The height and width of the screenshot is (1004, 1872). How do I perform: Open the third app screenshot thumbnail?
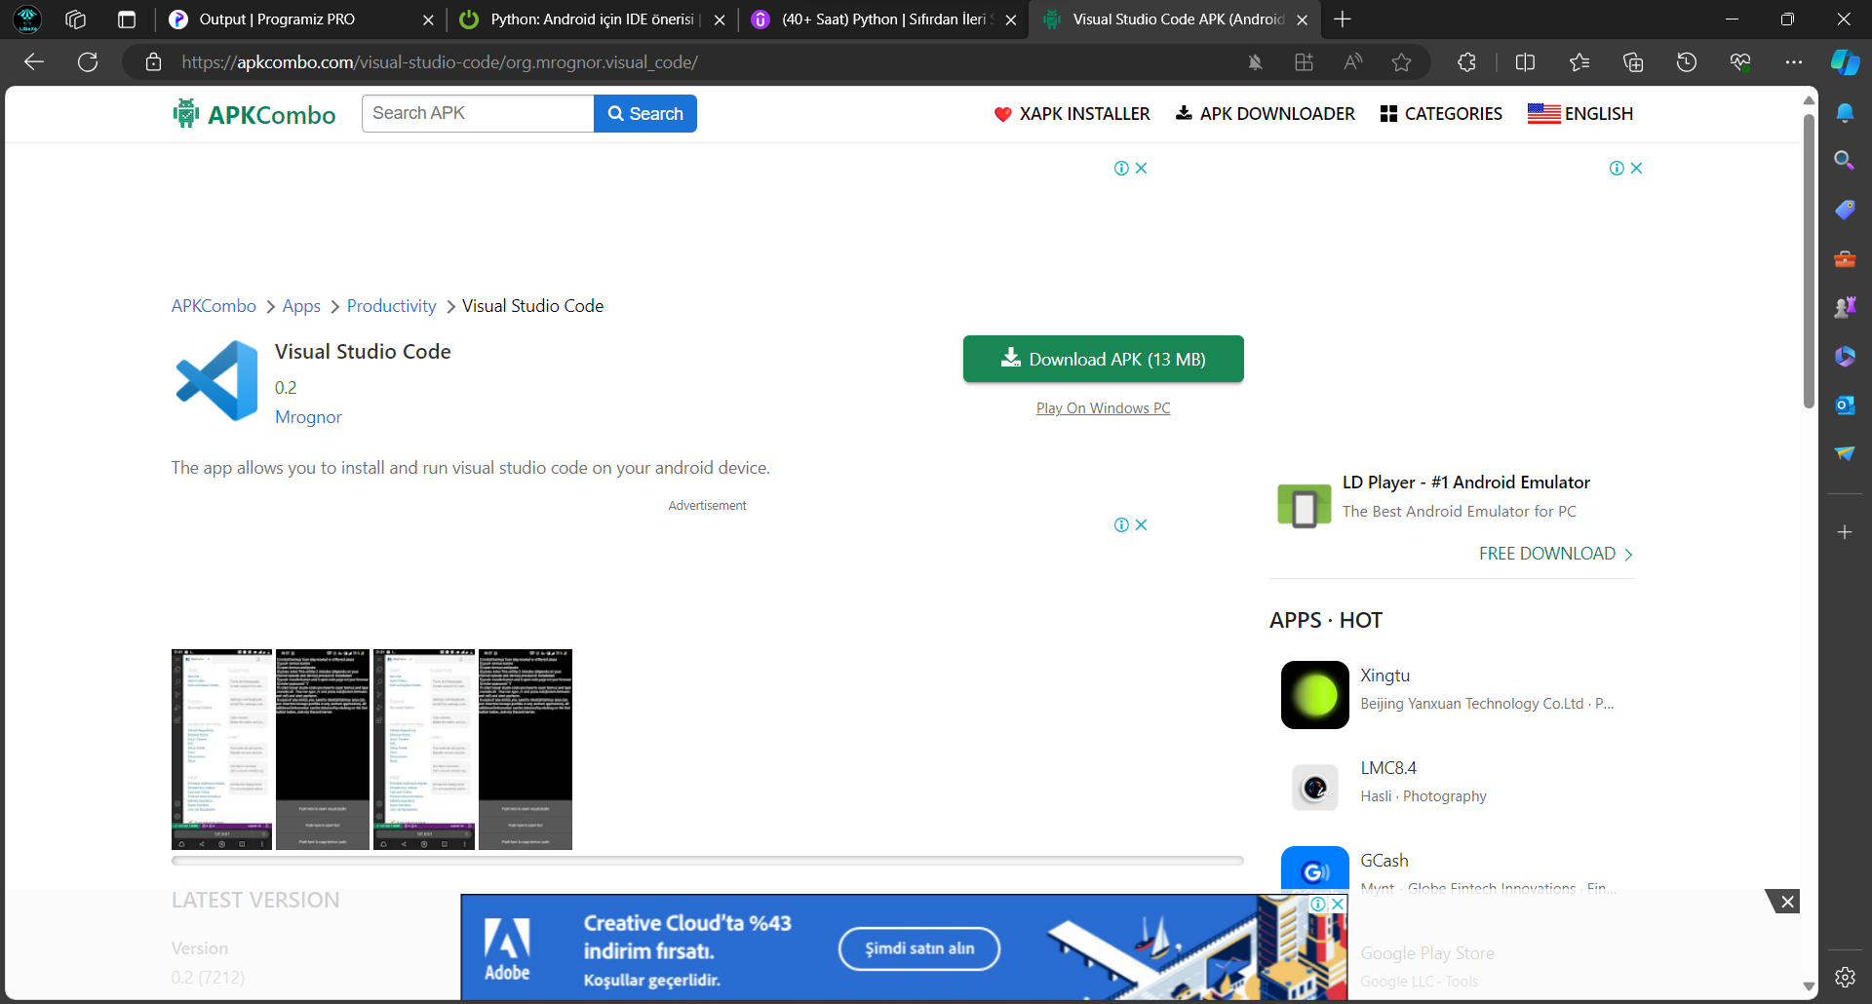[424, 750]
